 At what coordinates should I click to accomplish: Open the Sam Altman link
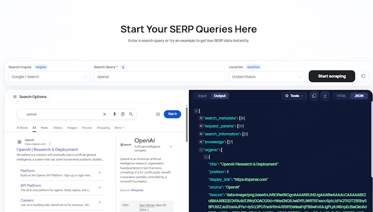point(147,205)
